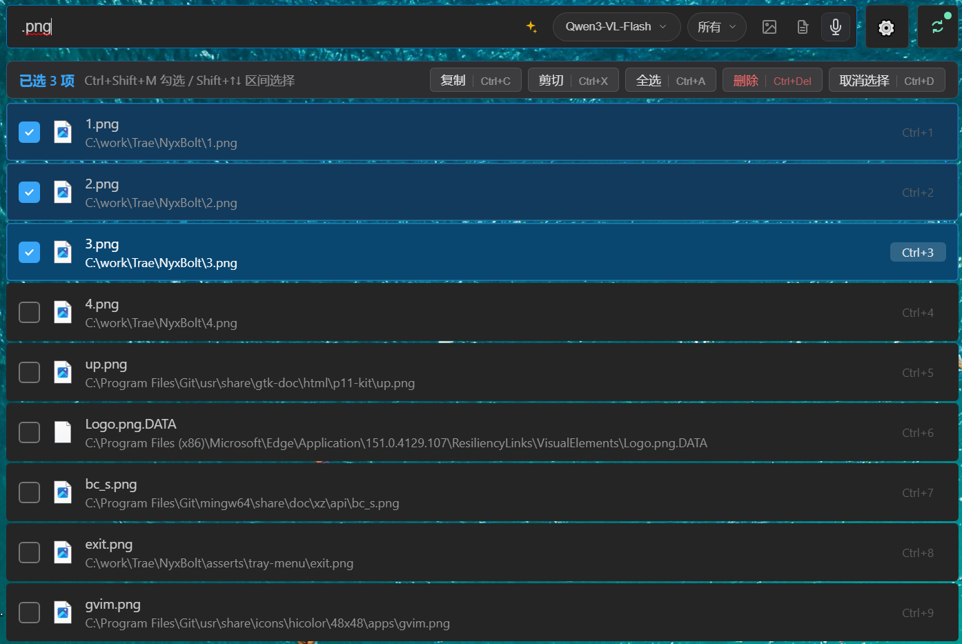Click the file icon for exit.png

click(63, 552)
